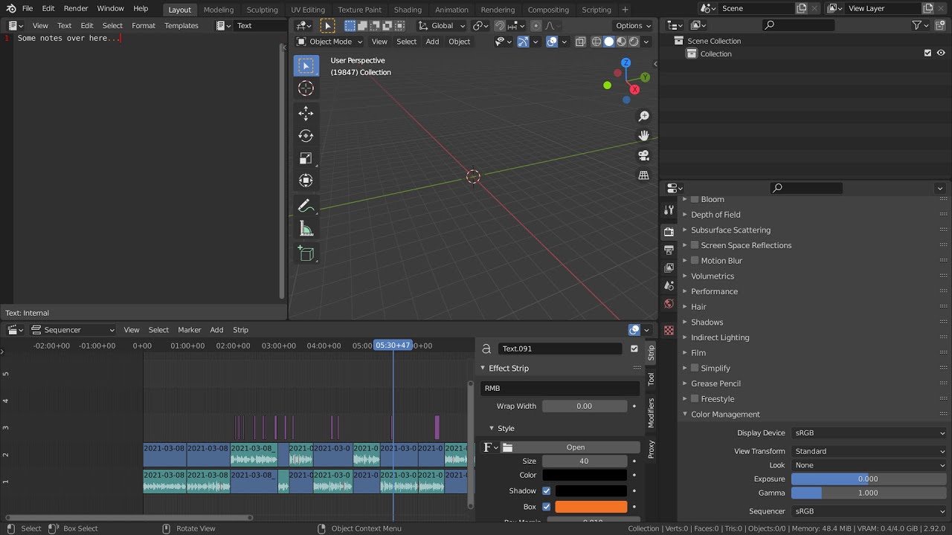This screenshot has height=535, width=952.
Task: Switch viewport shading to Rendered
Action: 634,42
